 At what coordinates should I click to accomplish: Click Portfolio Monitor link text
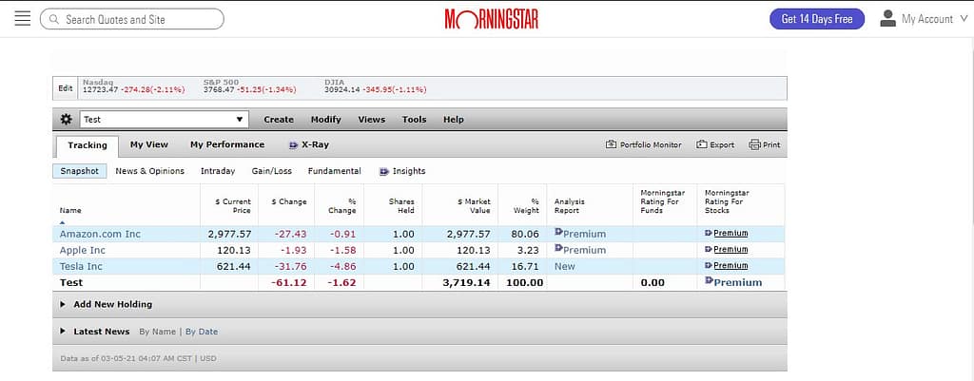point(651,144)
